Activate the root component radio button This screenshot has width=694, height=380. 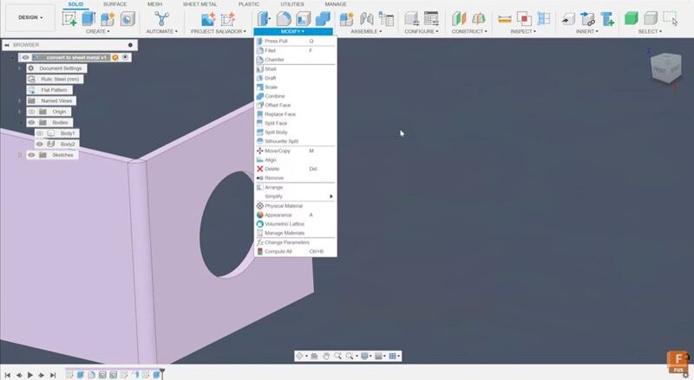click(x=125, y=57)
